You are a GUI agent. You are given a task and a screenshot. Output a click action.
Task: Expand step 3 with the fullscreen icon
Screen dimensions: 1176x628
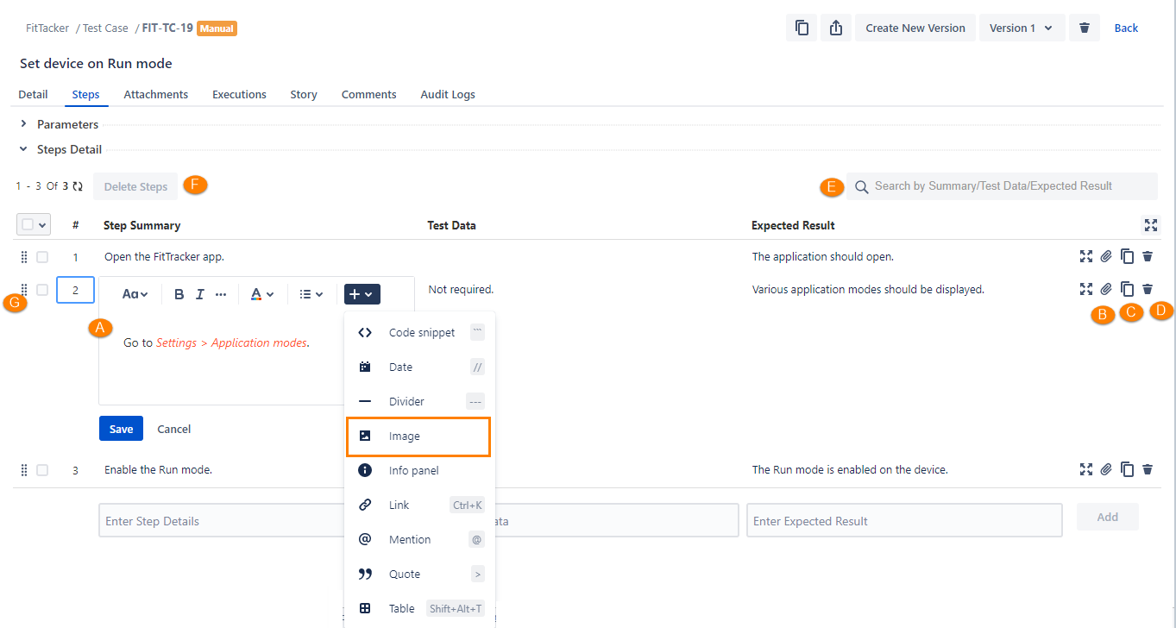(x=1086, y=469)
